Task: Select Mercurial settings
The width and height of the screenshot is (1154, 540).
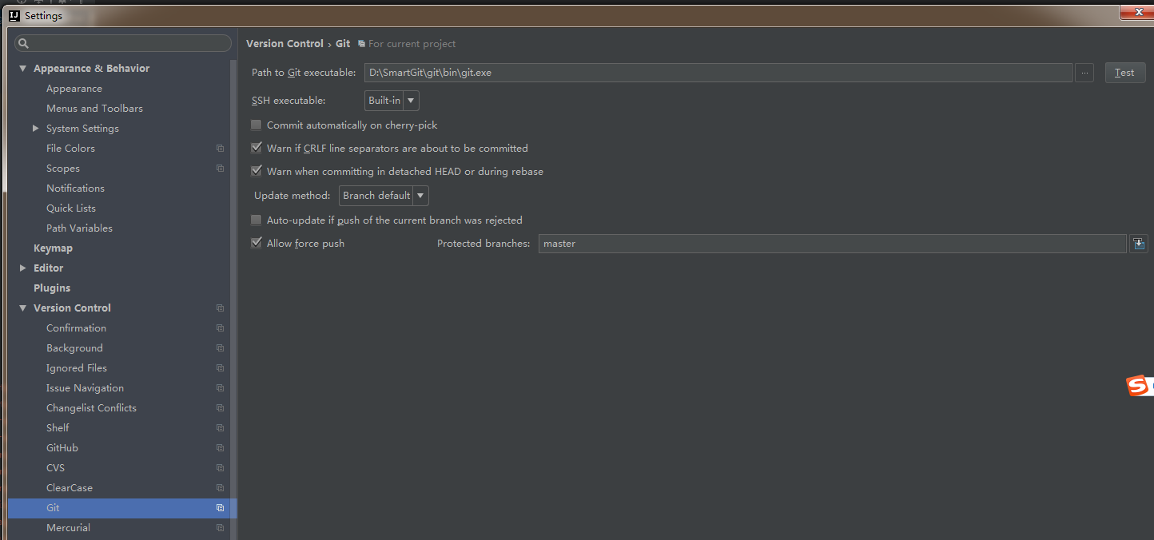Action: (x=68, y=528)
